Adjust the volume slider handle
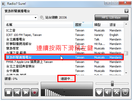133x101 pixels. (112, 84)
